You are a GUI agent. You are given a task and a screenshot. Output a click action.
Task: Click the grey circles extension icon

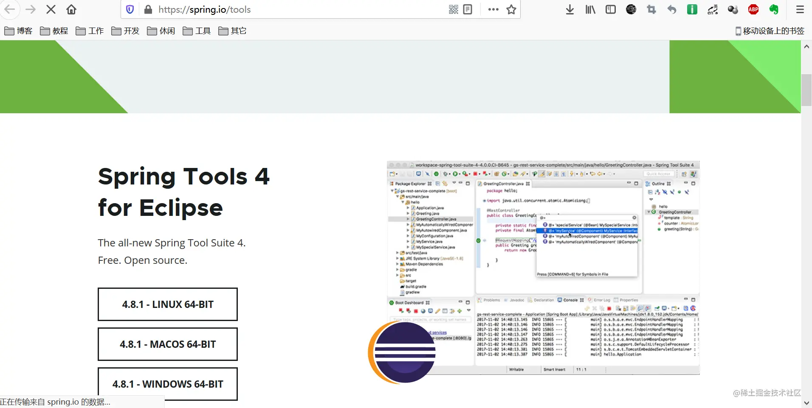tap(733, 9)
